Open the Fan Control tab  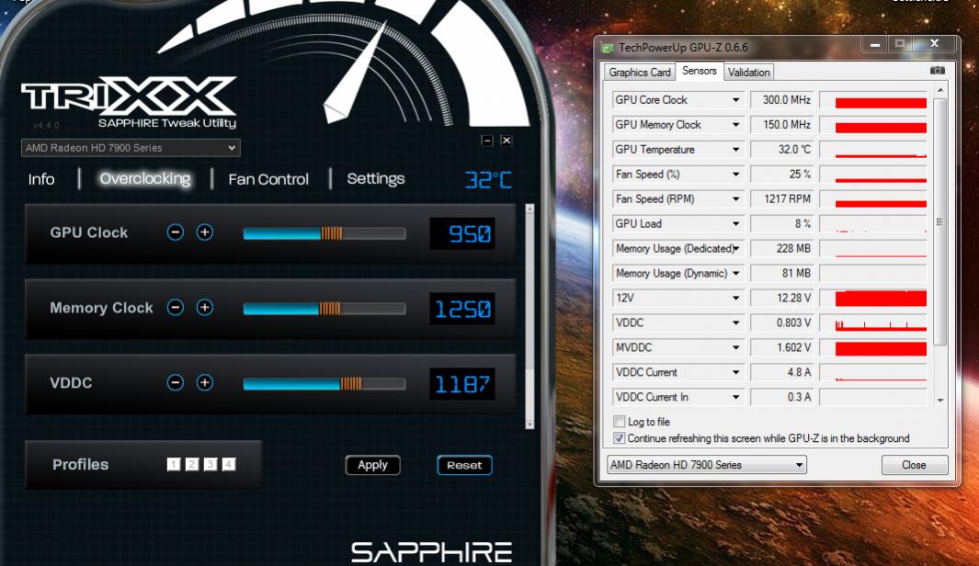268,179
